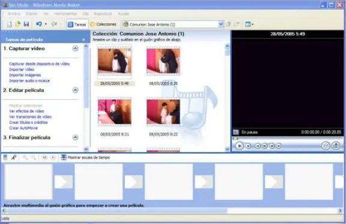Play the preview monitor clip
Image resolution: width=346 pixels, height=224 pixels.
[x=240, y=146]
